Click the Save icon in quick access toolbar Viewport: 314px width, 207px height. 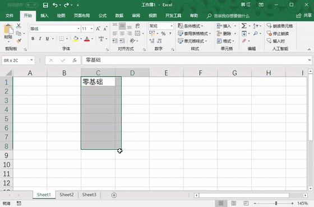pos(45,5)
